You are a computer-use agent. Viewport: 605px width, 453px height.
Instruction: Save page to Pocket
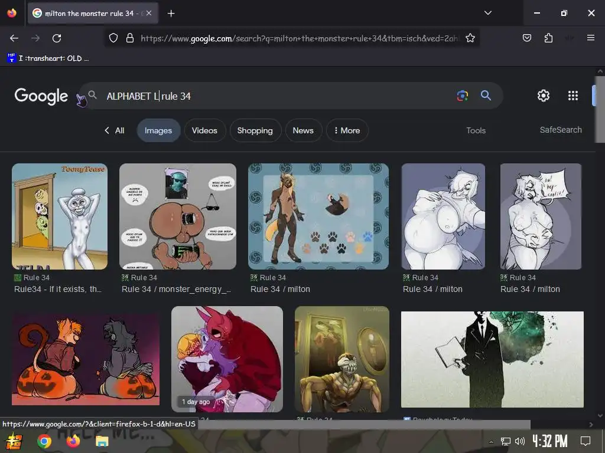tap(526, 38)
